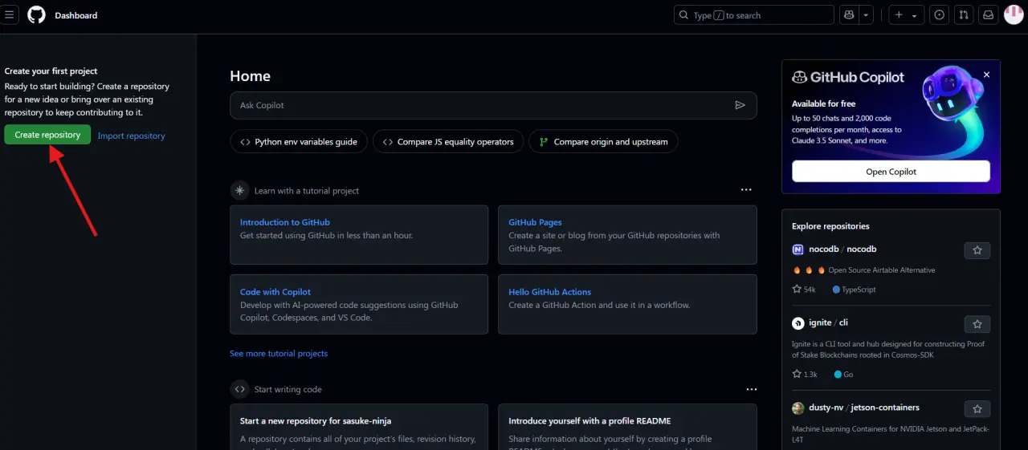1028x450 pixels.
Task: Open the Dashboard header link
Action: (75, 15)
